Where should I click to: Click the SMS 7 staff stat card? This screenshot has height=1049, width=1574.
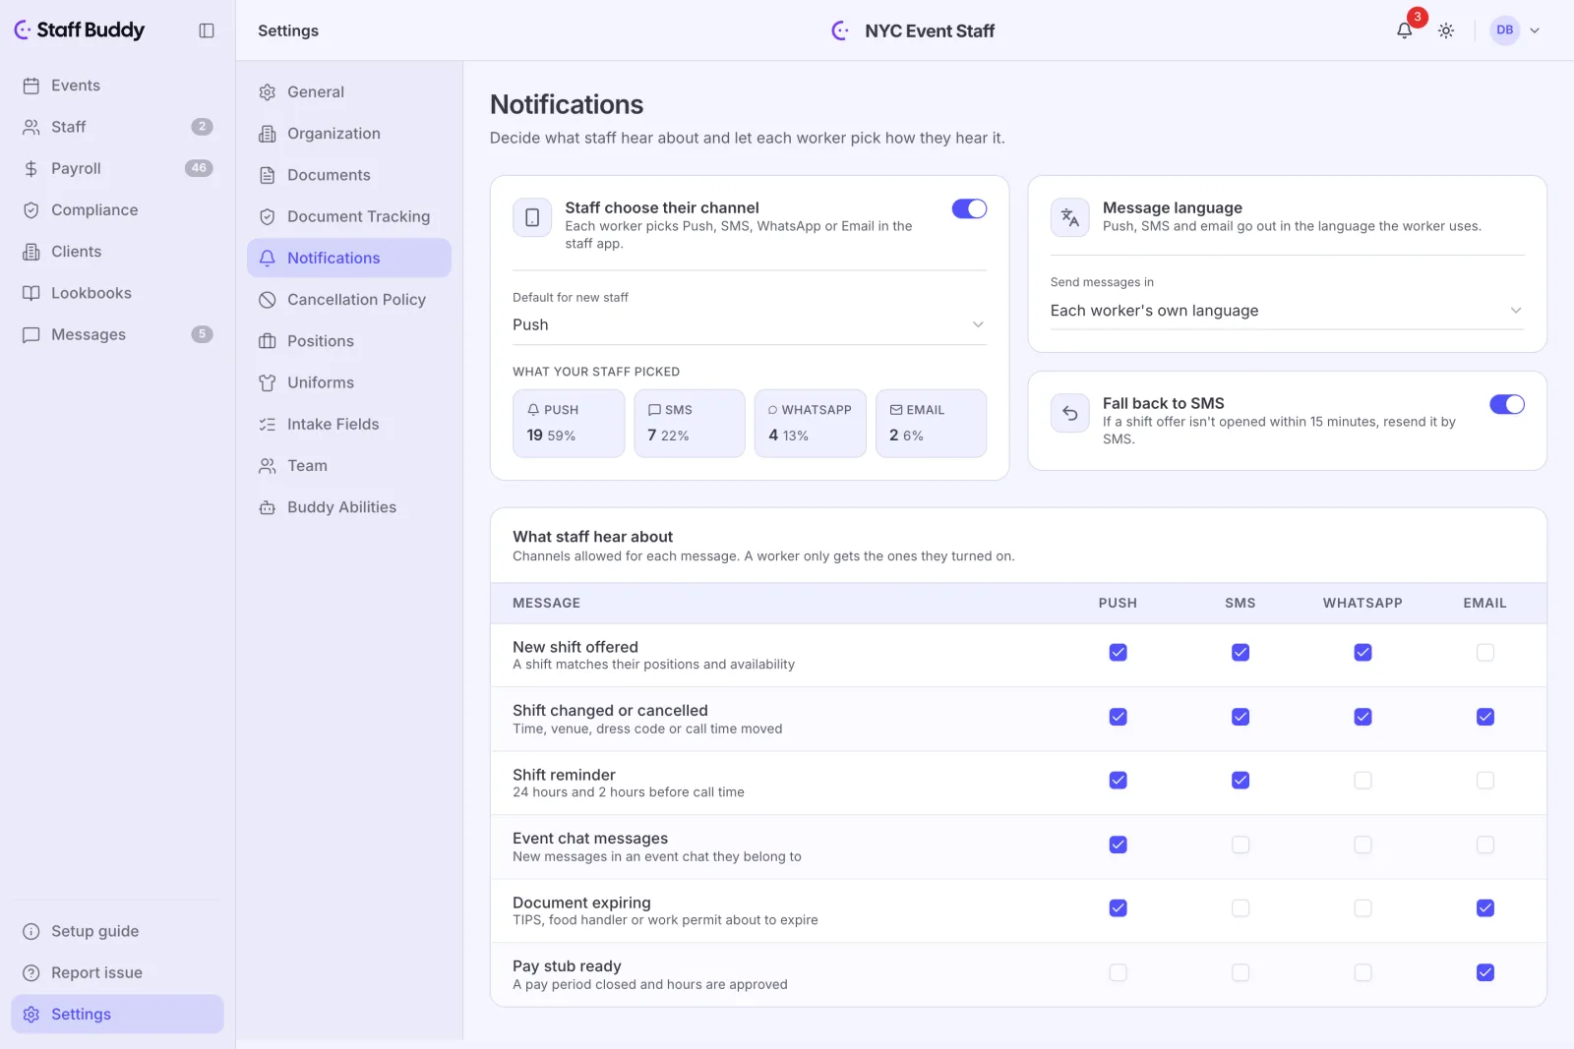coord(690,423)
